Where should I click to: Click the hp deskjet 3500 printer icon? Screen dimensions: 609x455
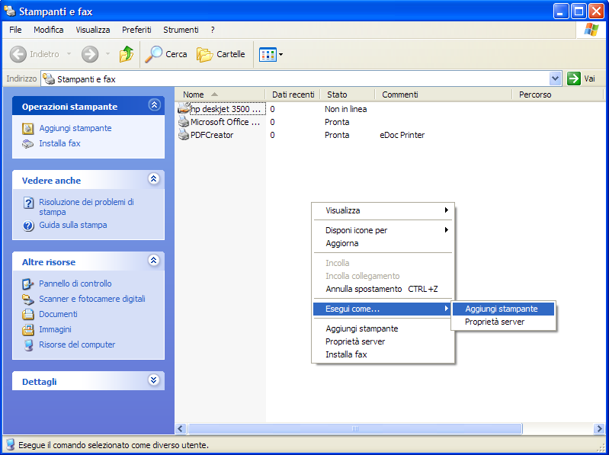[184, 109]
